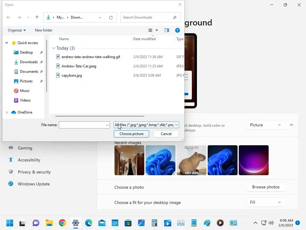Open Teams Chat from taskbar

coord(36,223)
